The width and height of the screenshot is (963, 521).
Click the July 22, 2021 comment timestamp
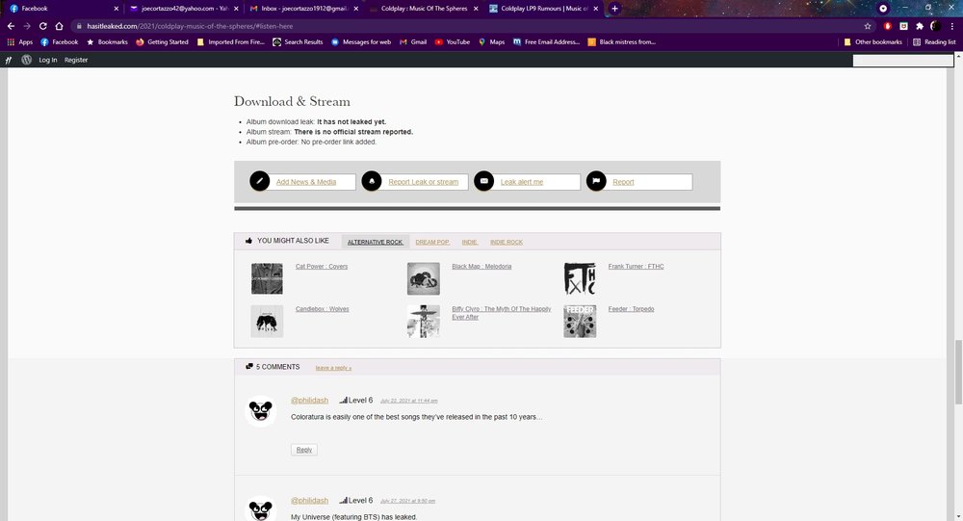[x=409, y=401]
